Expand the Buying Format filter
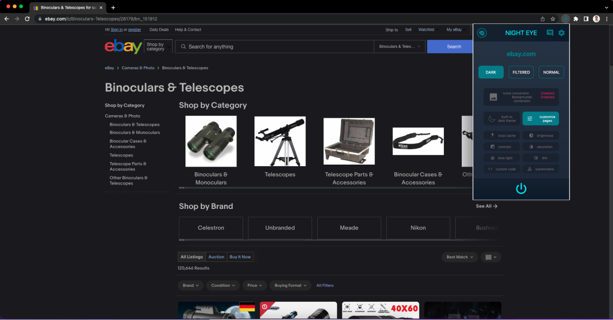The image size is (613, 320). click(x=290, y=285)
